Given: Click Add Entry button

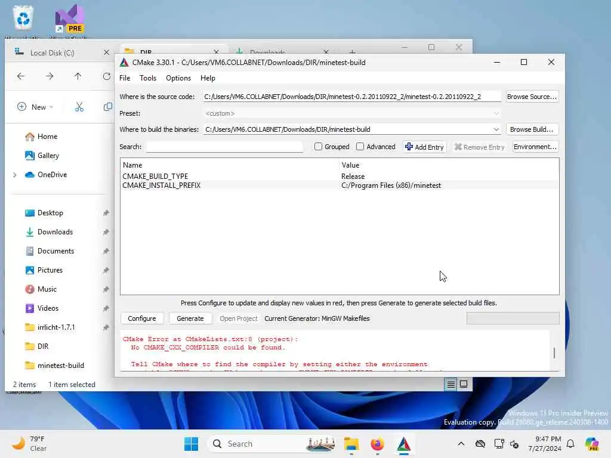Looking at the screenshot, I should [x=425, y=147].
